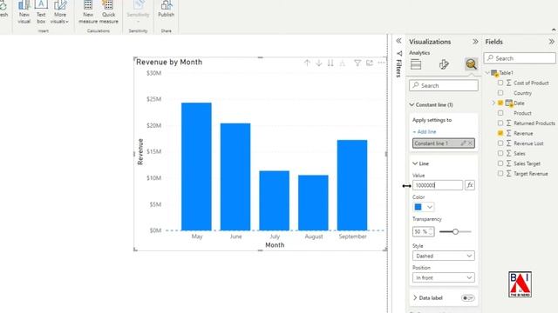The width and height of the screenshot is (558, 313).
Task: Select the Analytics magnifier tab
Action: coord(471,63)
